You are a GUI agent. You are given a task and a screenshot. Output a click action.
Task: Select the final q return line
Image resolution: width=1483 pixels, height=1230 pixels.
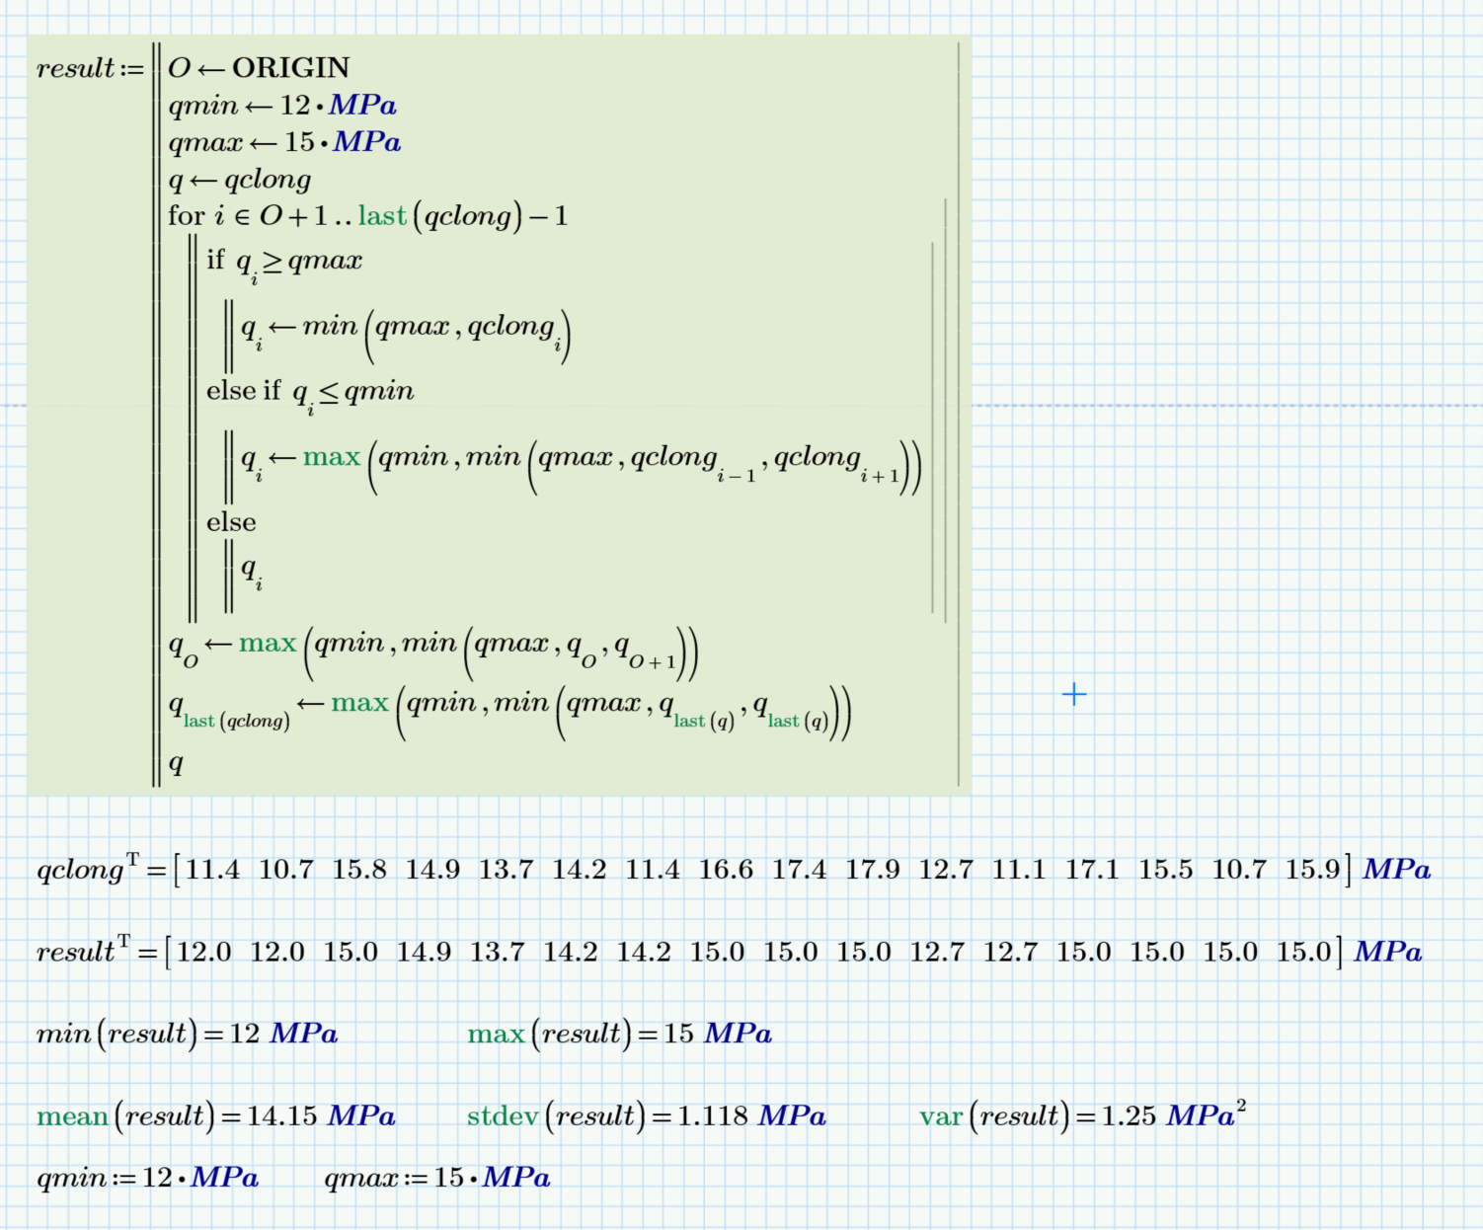(x=175, y=764)
